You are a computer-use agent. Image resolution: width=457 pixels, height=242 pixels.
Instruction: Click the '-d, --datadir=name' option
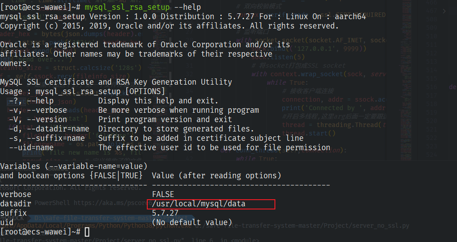pos(49,129)
